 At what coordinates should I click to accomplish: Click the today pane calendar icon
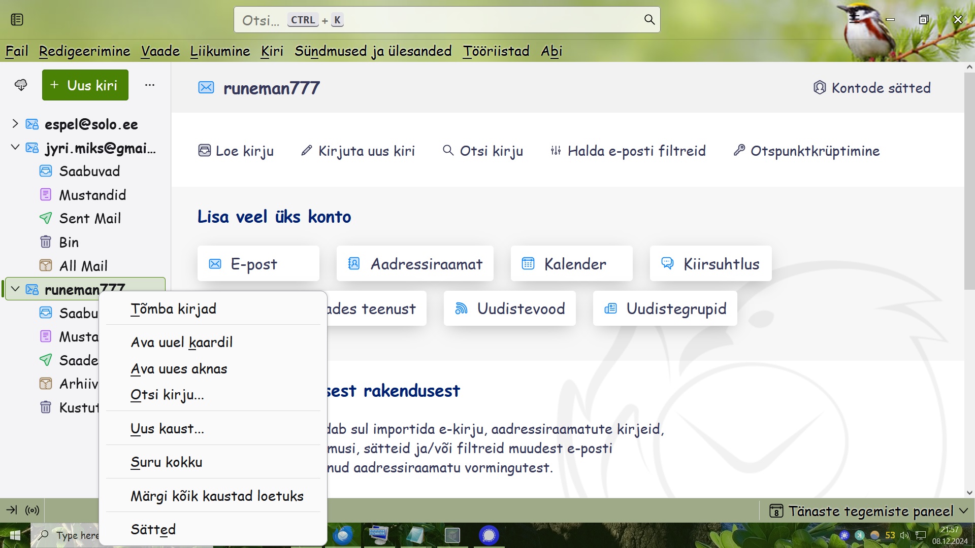776,511
